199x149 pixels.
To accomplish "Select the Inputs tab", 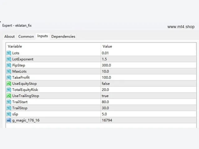I will (43, 36).
